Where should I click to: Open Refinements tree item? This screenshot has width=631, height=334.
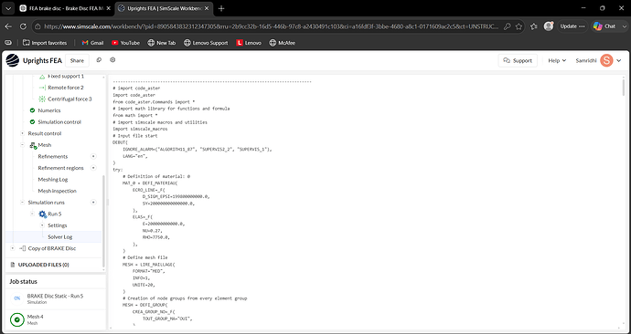click(53, 157)
